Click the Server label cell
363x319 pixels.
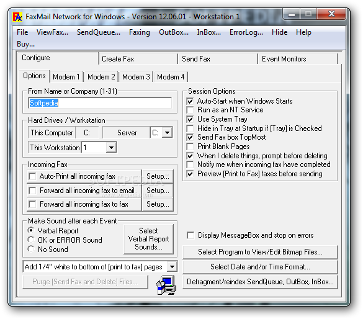tap(127, 133)
